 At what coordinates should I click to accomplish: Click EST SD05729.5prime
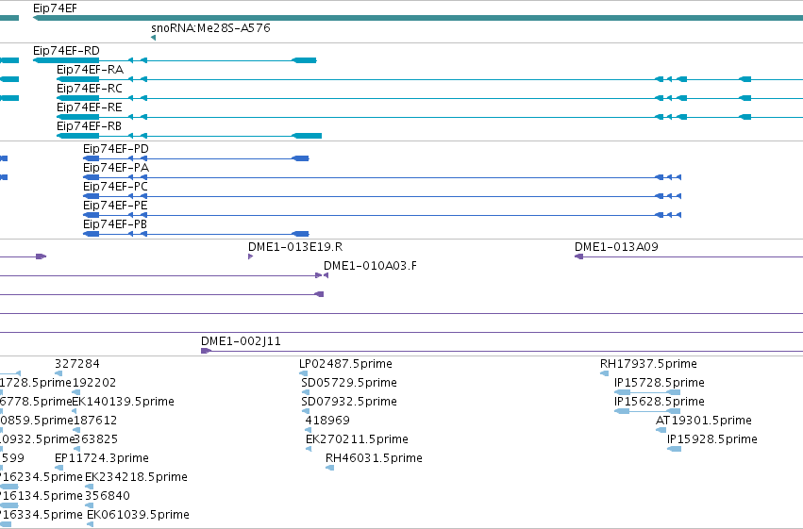tap(305, 392)
